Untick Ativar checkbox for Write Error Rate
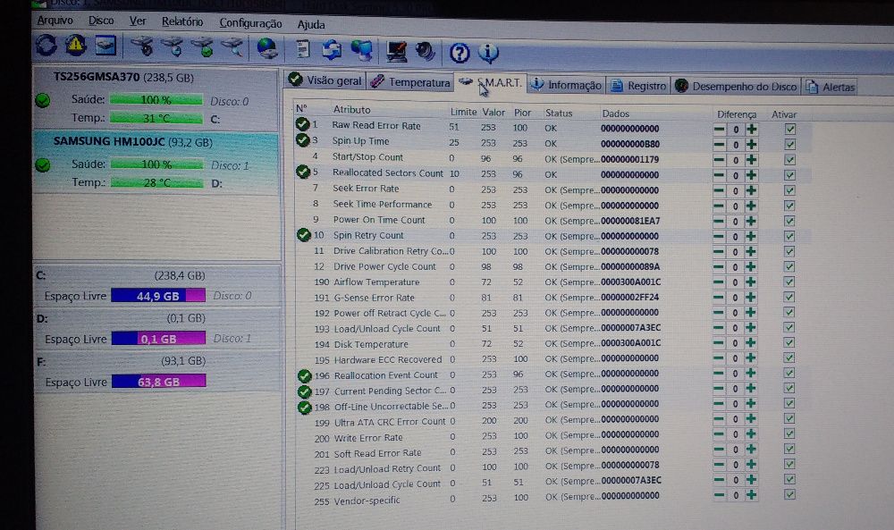This screenshot has height=530, width=894. click(x=789, y=433)
